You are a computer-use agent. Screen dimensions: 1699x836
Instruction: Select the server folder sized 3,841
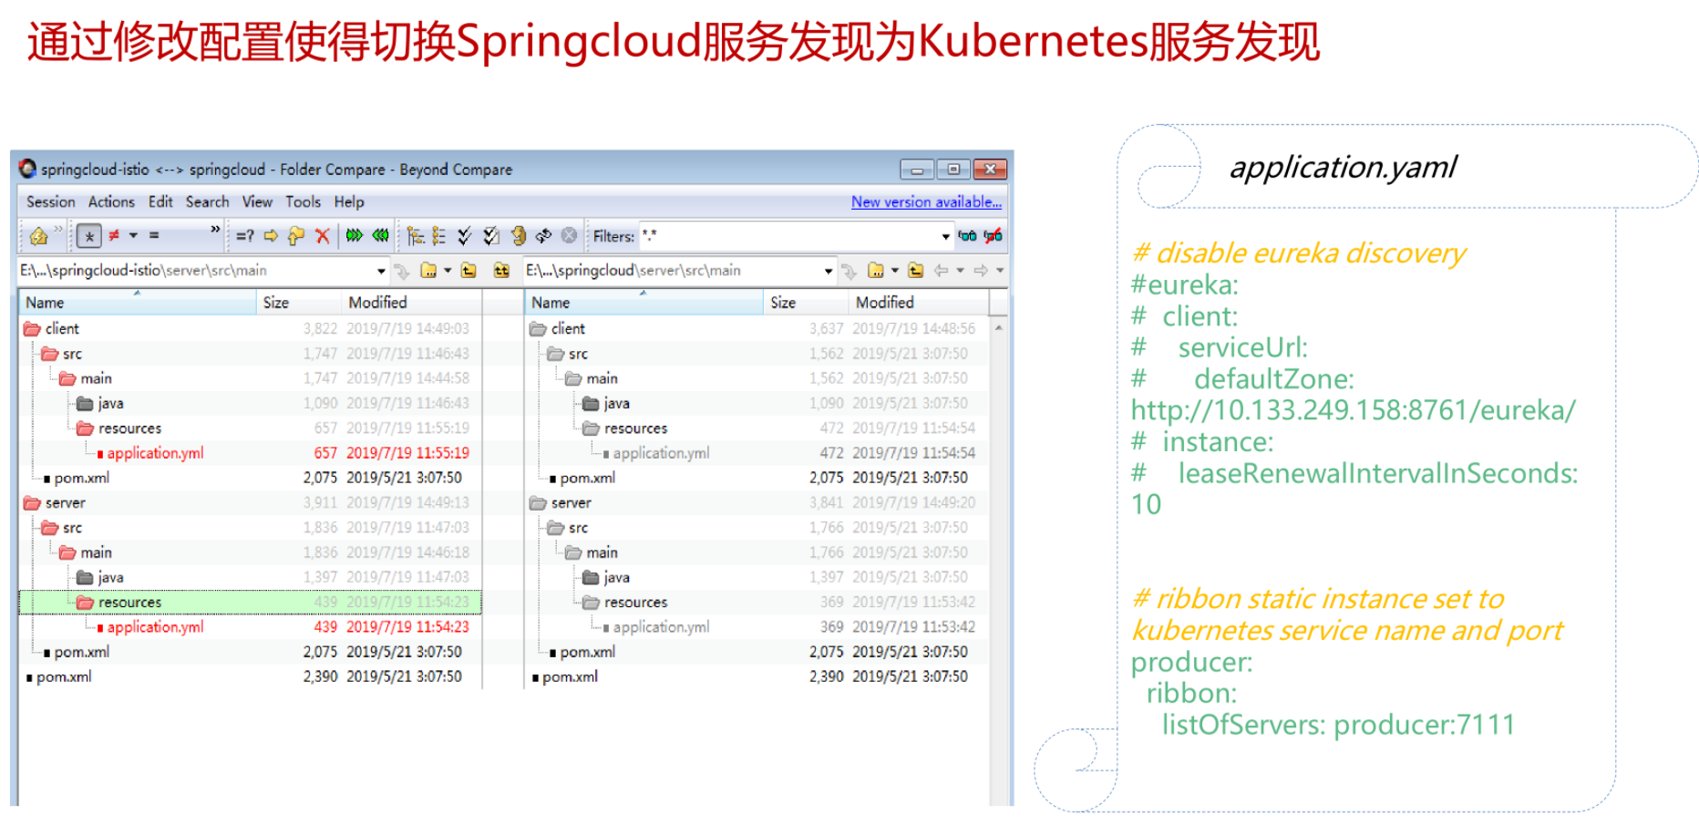coord(757,503)
